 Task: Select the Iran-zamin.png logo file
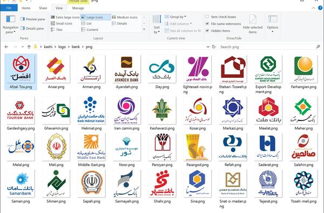pos(127,110)
